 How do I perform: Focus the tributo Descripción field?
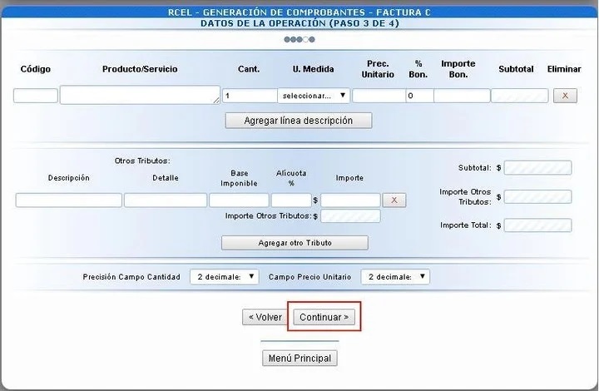click(x=69, y=200)
